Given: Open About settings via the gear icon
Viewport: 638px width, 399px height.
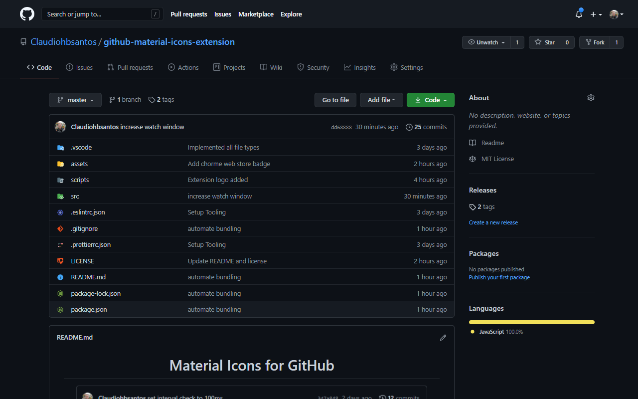Looking at the screenshot, I should (591, 98).
